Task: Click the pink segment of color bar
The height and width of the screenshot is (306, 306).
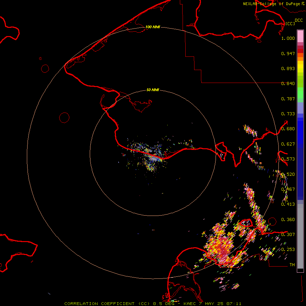Action: click(x=300, y=36)
